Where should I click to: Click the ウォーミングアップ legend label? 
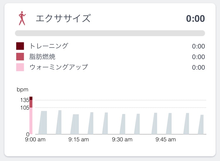coord(59,67)
